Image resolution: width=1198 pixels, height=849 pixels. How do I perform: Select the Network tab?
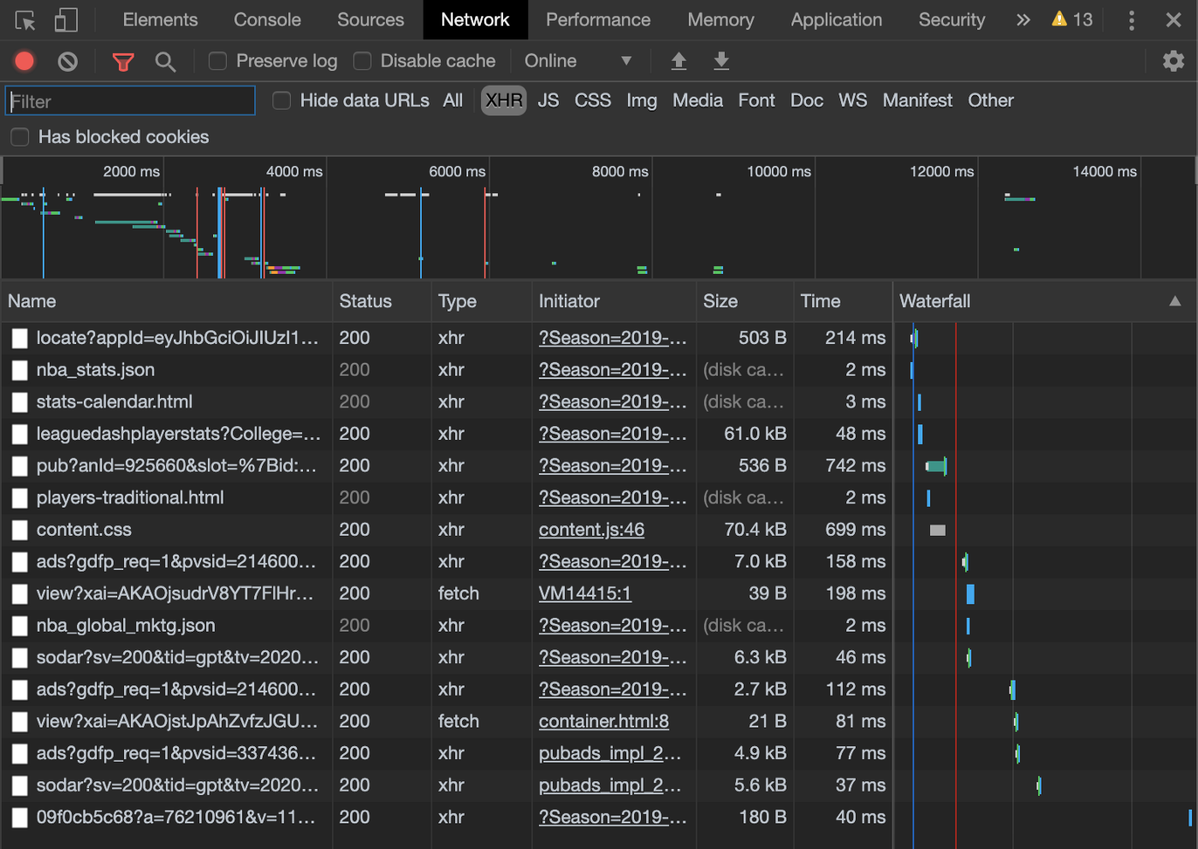(x=475, y=20)
